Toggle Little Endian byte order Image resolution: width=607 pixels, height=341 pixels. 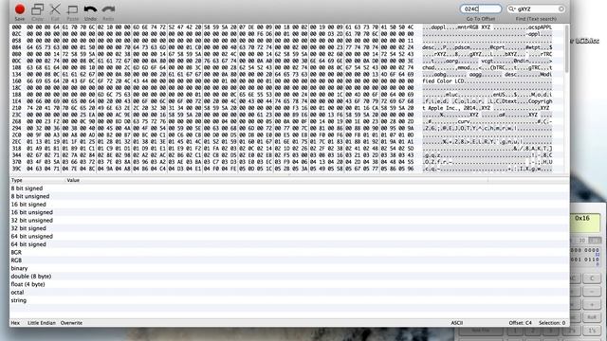pos(42,323)
